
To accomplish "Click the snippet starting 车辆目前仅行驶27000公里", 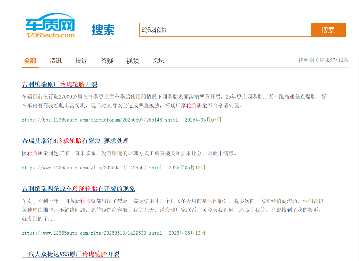I will point(174,101).
